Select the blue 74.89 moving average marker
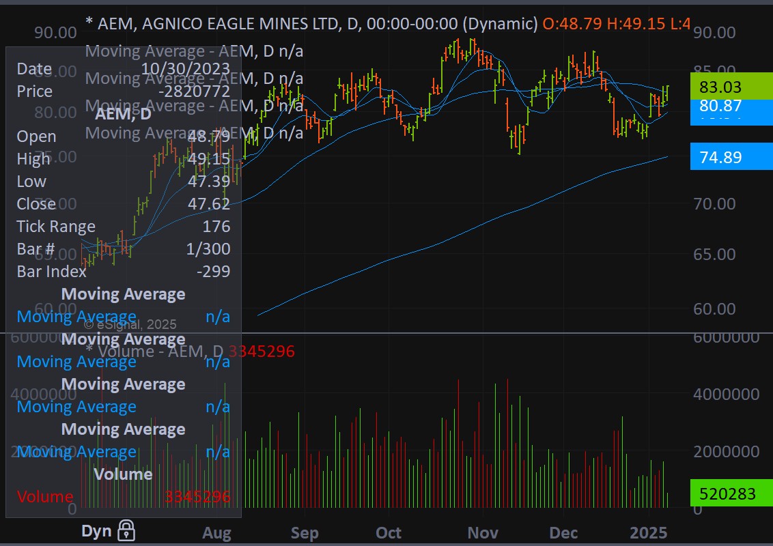The height and width of the screenshot is (546, 773). (x=731, y=156)
